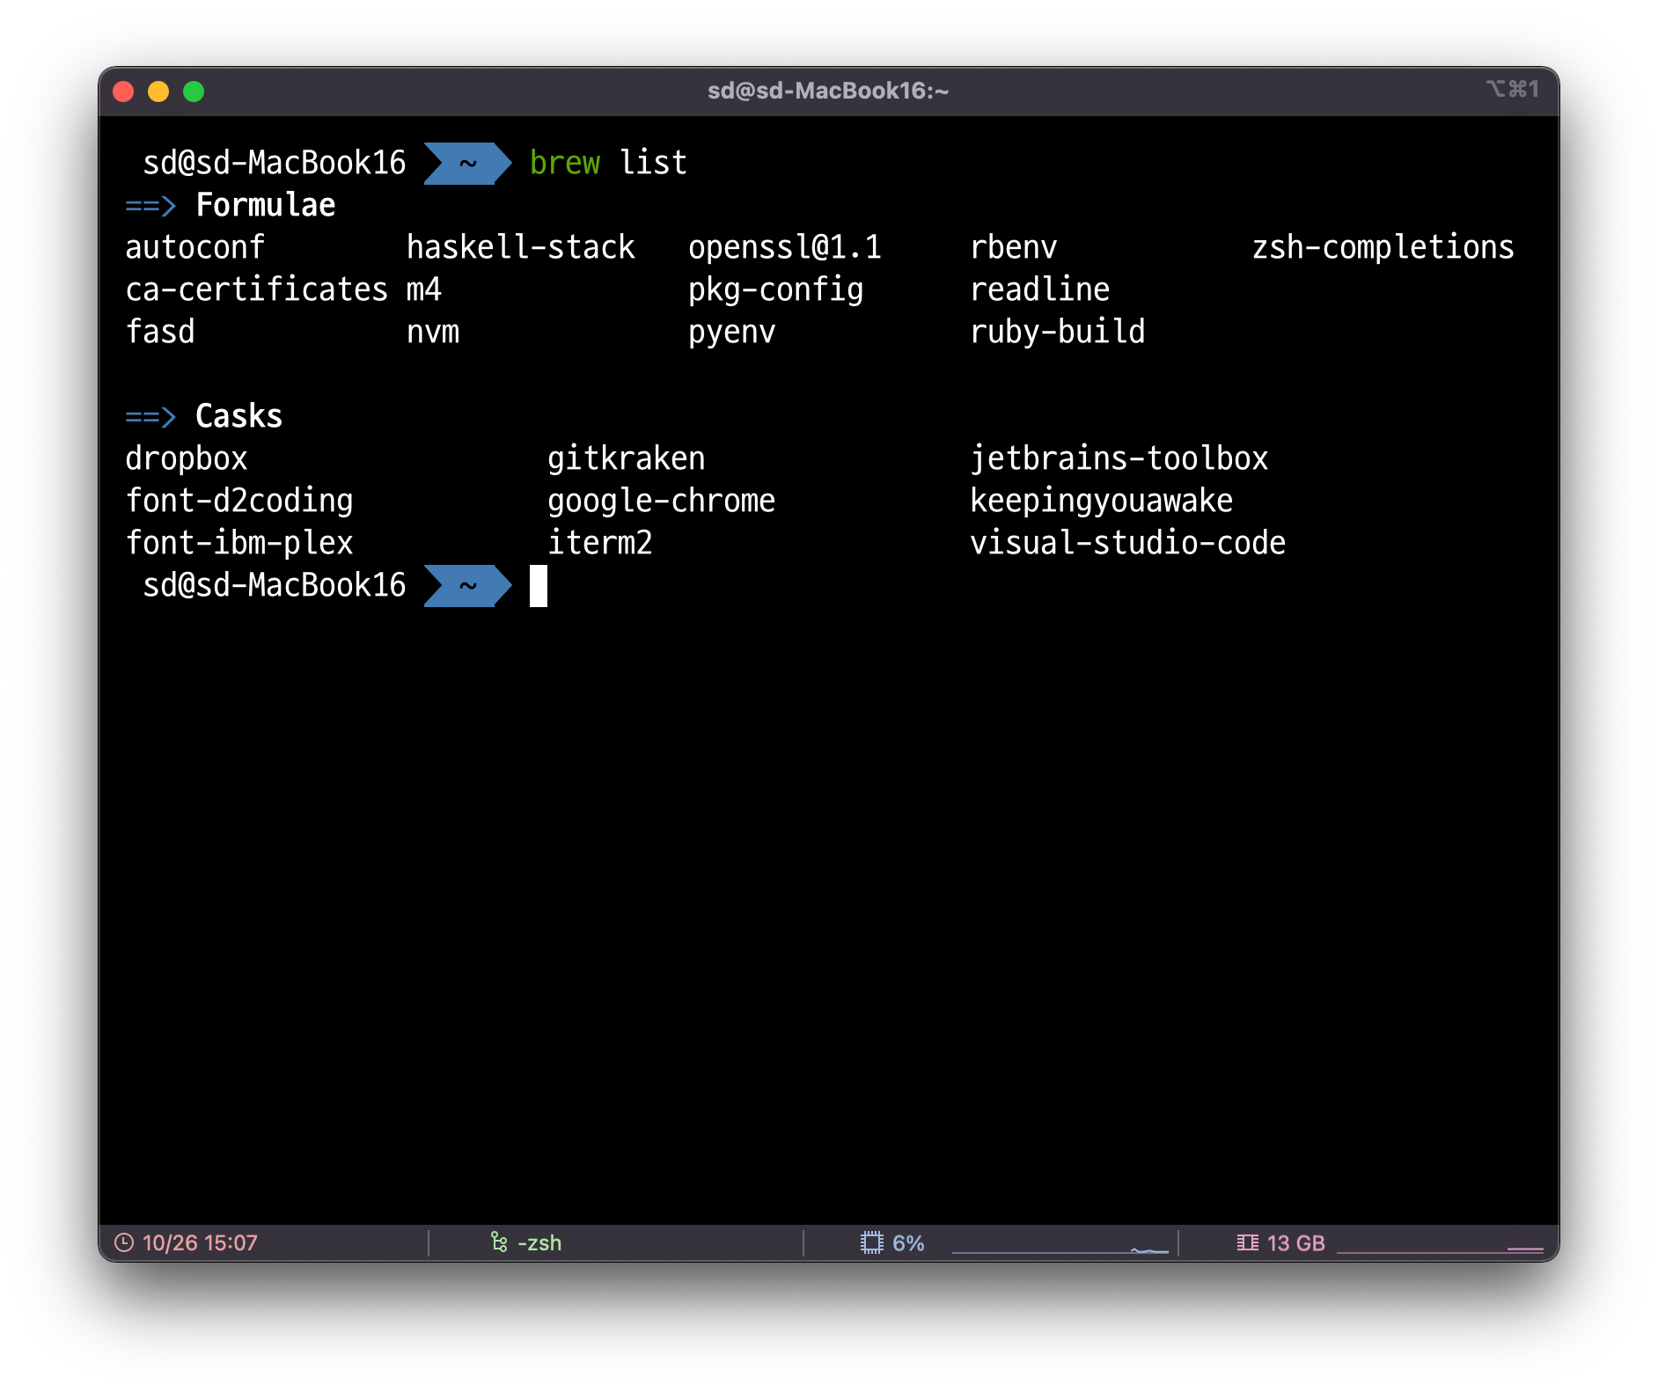1658x1392 pixels.
Task: Click rbenv in formulae list
Action: pos(1013,247)
